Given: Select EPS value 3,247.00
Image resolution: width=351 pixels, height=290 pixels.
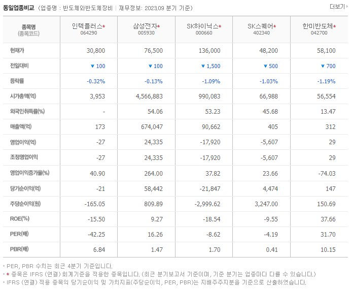Looking at the screenshot, I should pos(266,204).
